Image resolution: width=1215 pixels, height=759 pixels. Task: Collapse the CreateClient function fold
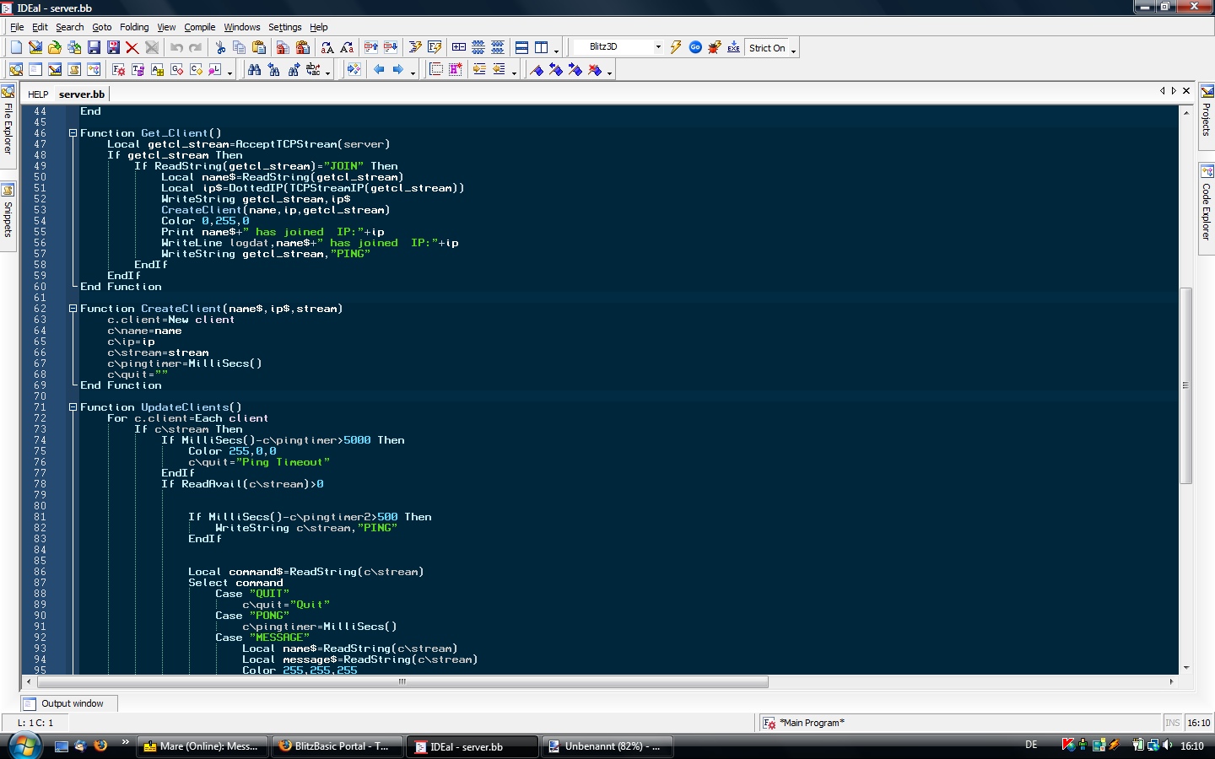point(73,309)
